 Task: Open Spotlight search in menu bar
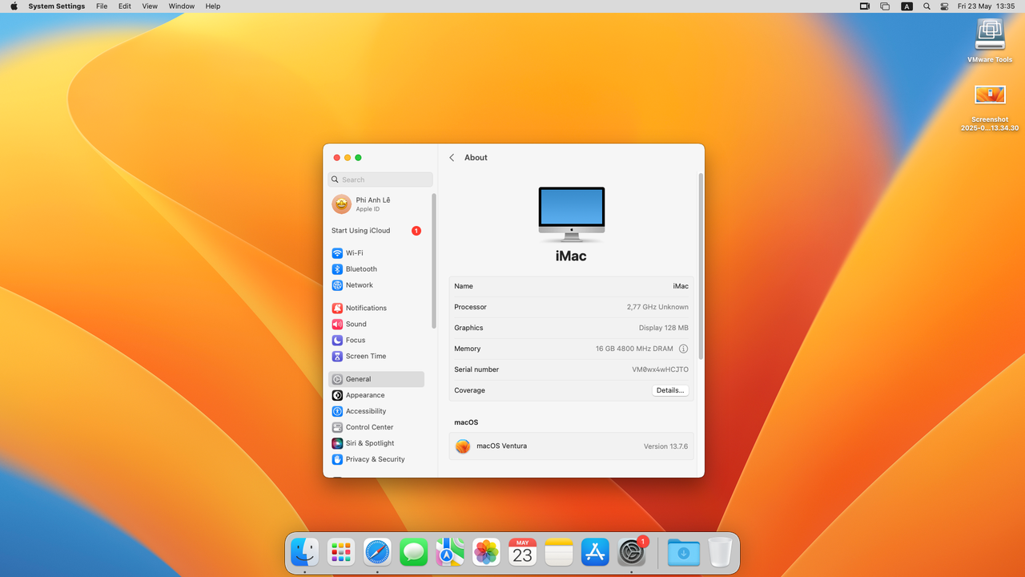(x=927, y=6)
